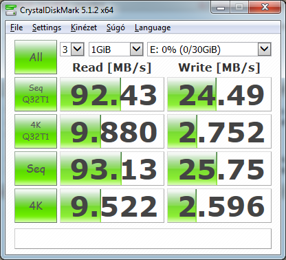Image resolution: width=286 pixels, height=260 pixels.
Task: Open the Kinézet menu
Action: 84,28
